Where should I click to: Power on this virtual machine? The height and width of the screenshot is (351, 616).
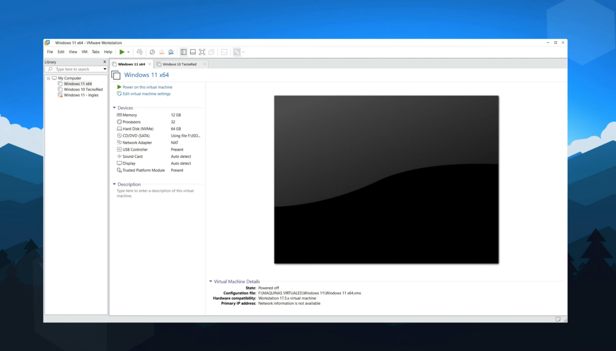point(147,87)
